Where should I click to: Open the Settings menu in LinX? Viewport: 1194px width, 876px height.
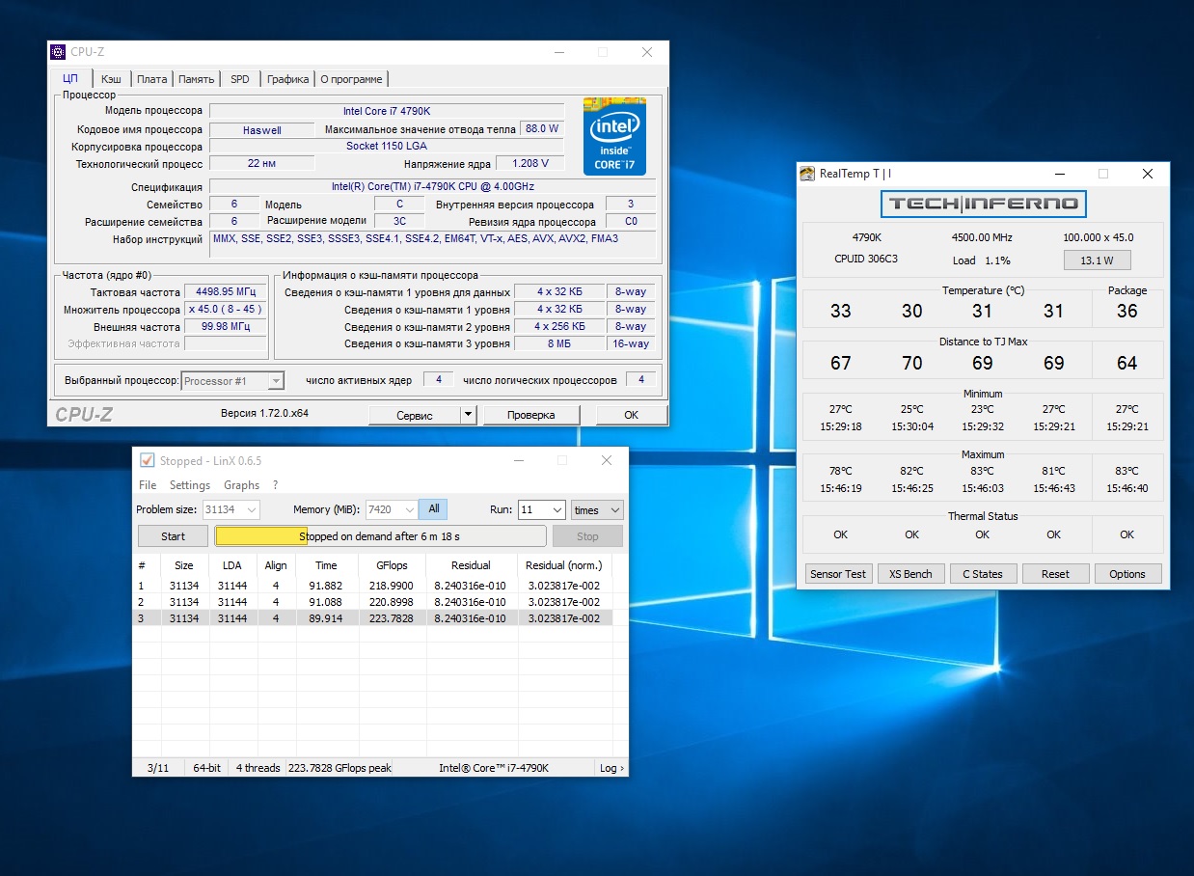pos(190,485)
